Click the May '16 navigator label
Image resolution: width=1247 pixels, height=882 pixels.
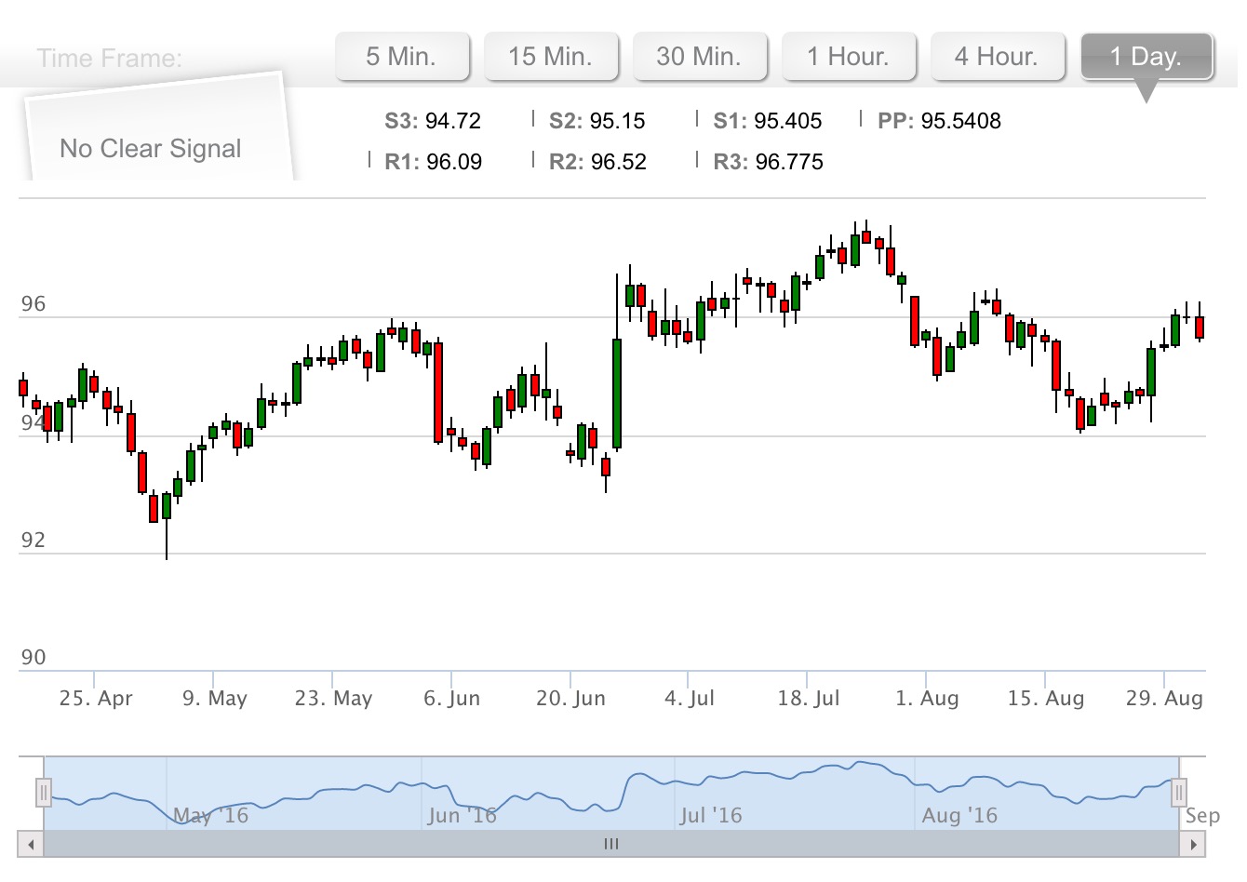[211, 816]
